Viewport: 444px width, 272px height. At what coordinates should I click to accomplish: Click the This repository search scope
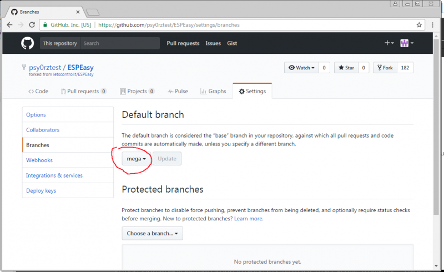click(x=60, y=43)
